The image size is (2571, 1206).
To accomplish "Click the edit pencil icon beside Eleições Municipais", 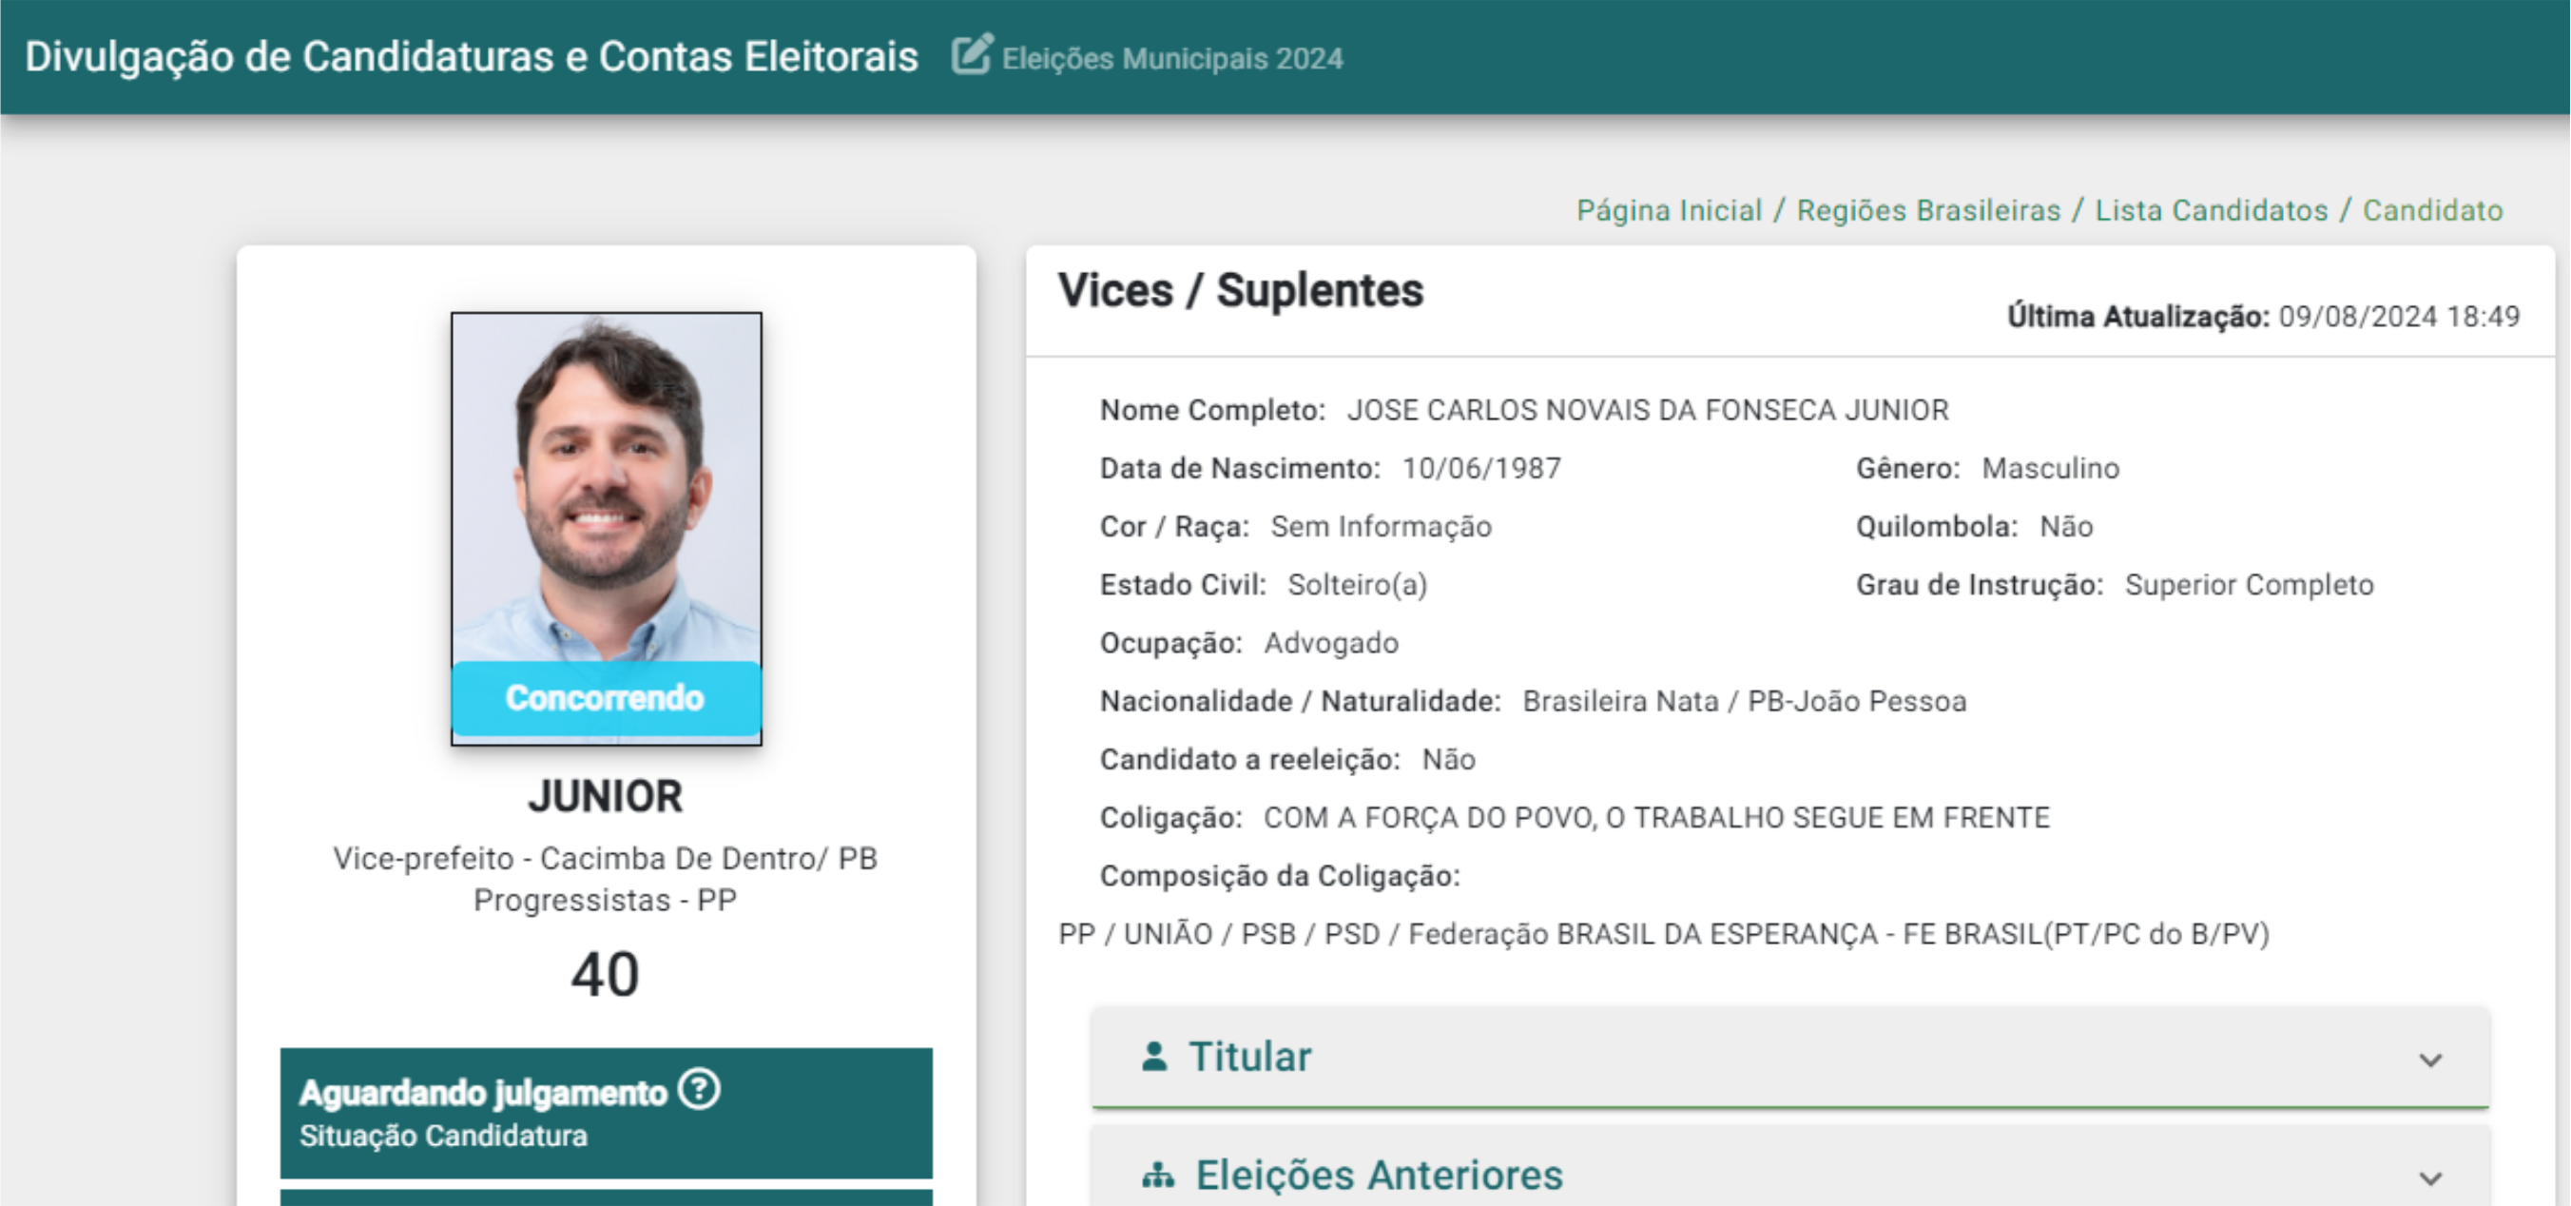I will coord(971,55).
